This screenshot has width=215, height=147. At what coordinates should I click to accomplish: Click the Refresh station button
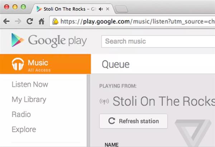pos(133,121)
